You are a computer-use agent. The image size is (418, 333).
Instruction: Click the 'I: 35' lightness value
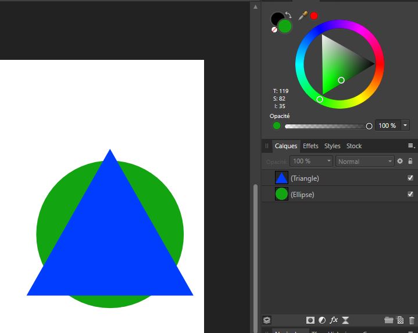coord(280,106)
